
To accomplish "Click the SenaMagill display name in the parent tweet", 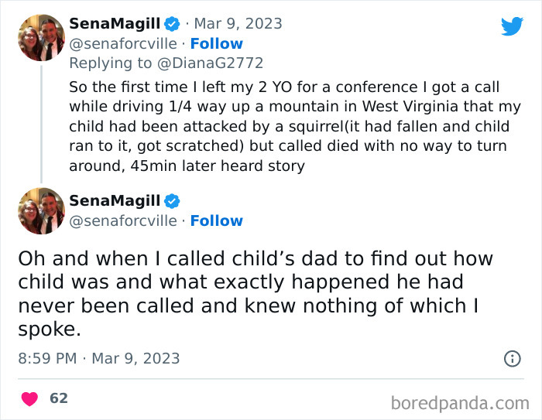I will [114, 24].
